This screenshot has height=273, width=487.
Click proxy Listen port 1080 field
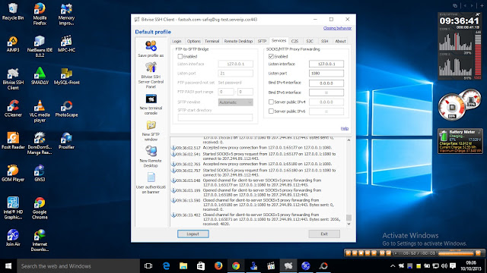click(326, 74)
